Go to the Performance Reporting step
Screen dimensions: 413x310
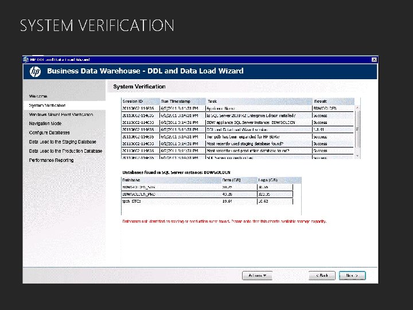coord(51,160)
